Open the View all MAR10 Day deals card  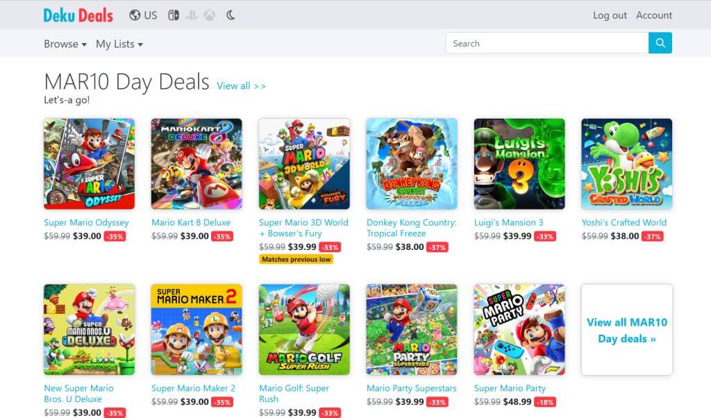tap(626, 330)
